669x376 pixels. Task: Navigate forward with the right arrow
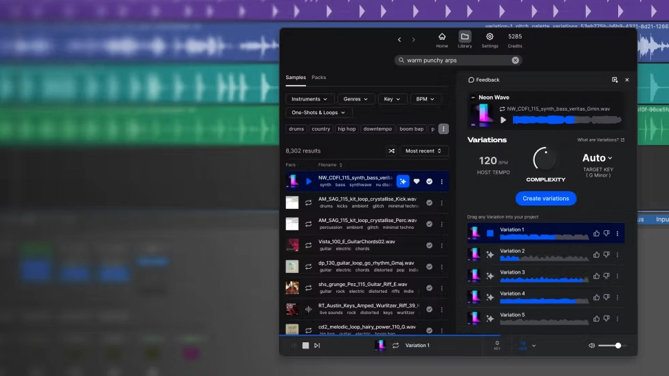pyautogui.click(x=413, y=40)
